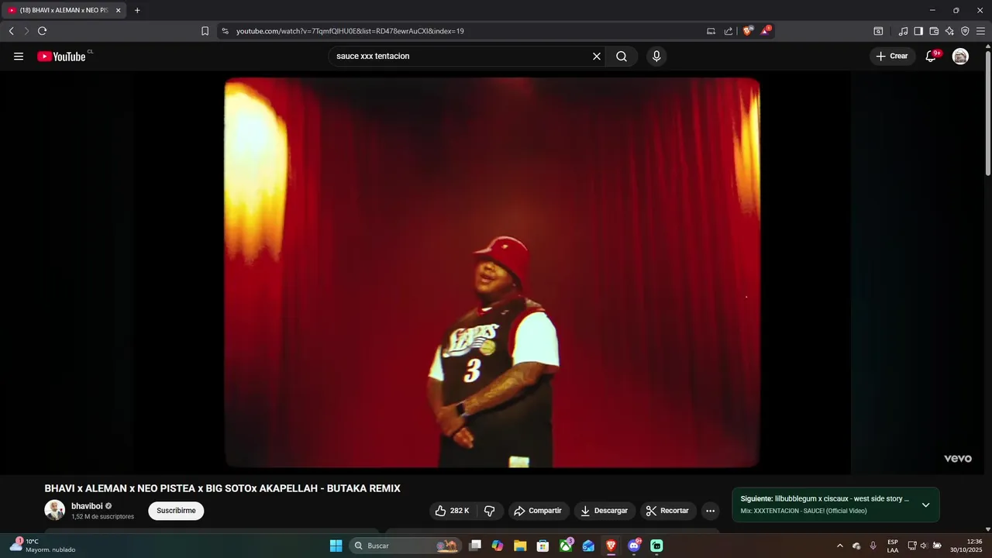The image size is (992, 558).
Task: Open the green app on taskbar
Action: click(x=656, y=546)
